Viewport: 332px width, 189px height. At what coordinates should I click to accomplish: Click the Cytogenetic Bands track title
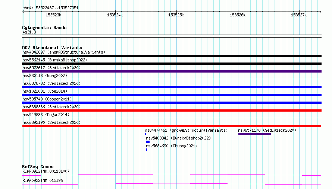[44, 28]
